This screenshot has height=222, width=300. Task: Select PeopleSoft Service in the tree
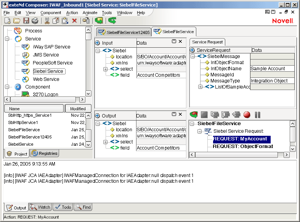[52, 63]
